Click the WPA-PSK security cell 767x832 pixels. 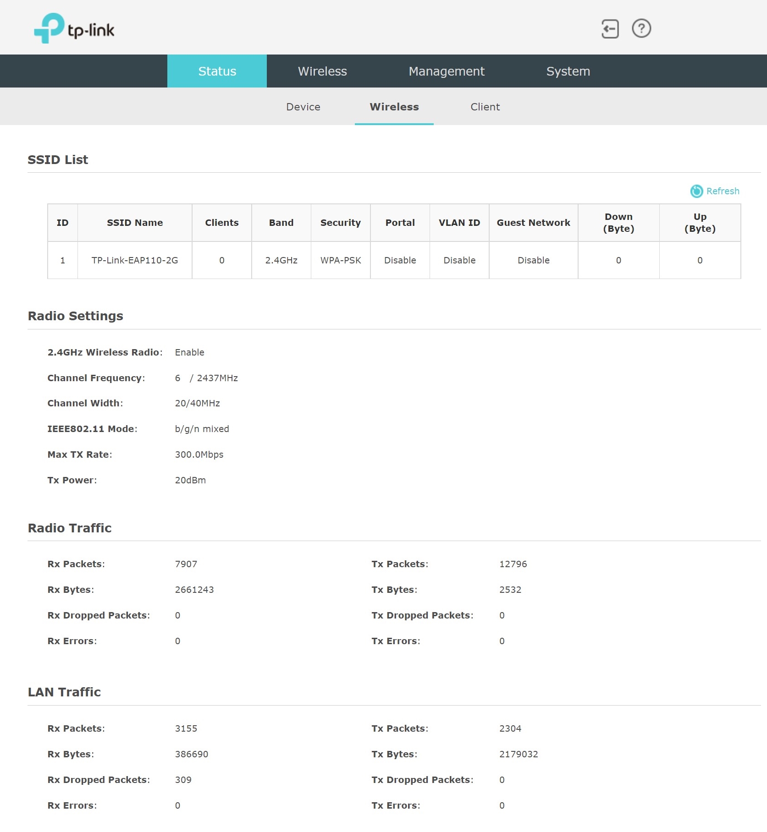tap(340, 260)
